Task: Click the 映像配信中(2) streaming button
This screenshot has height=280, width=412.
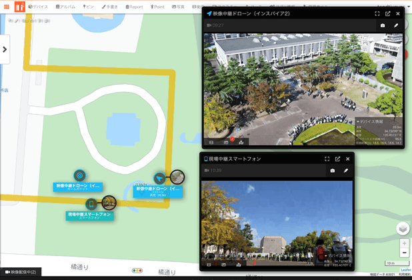Action: [x=21, y=273]
